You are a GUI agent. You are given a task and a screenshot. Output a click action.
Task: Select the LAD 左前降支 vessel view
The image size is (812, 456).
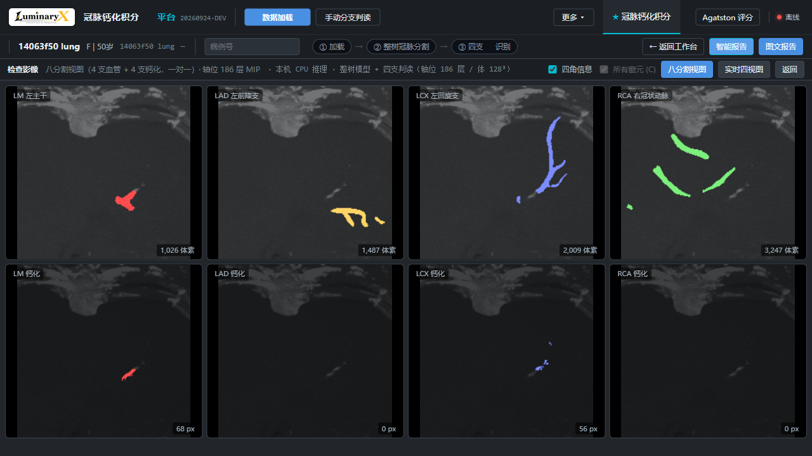305,173
